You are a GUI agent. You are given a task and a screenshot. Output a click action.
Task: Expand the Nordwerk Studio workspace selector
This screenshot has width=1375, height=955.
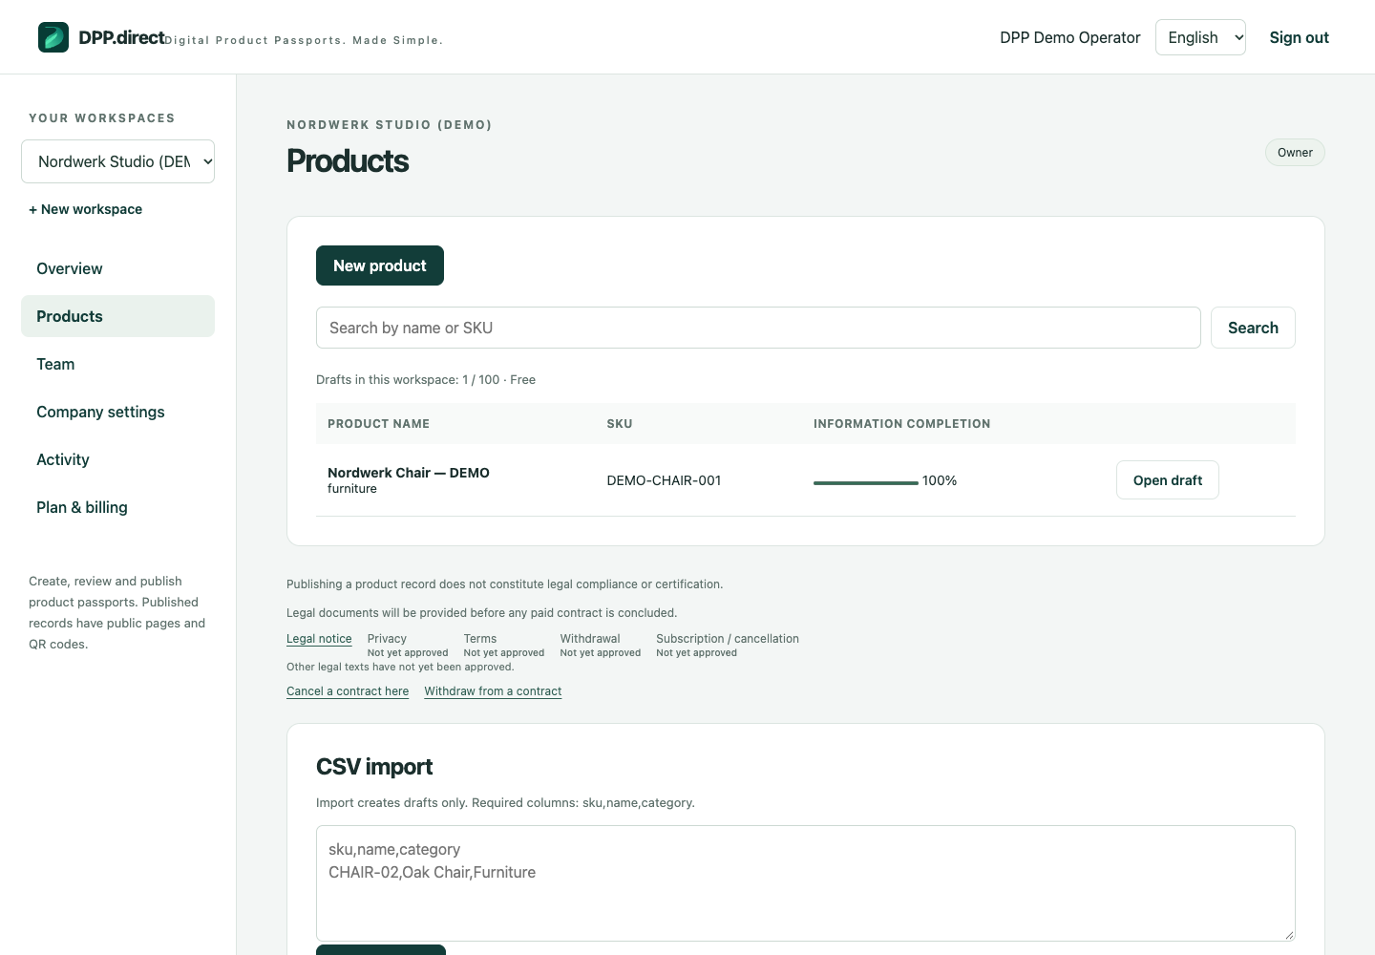coord(117,161)
